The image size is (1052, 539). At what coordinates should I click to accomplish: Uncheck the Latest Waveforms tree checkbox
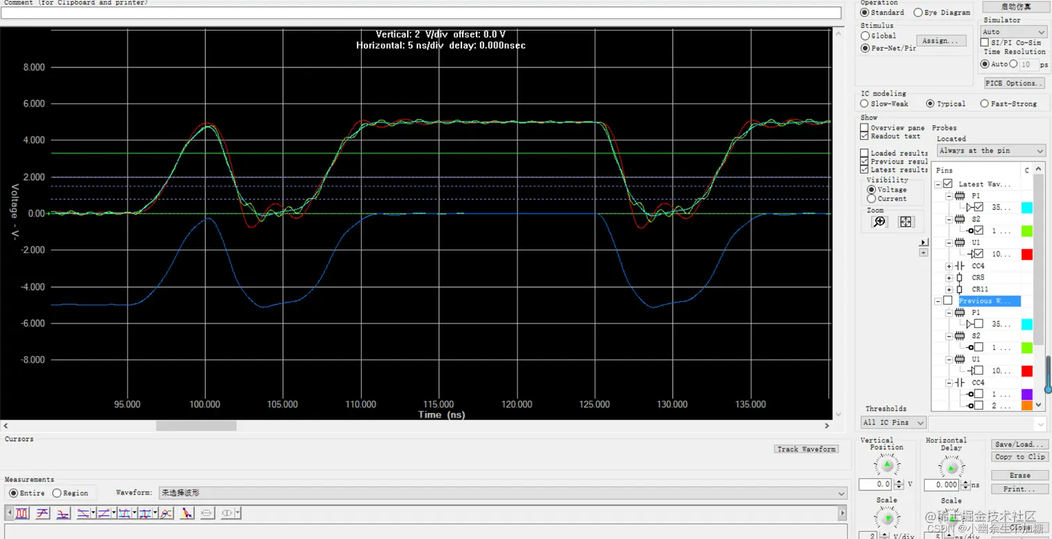(x=948, y=184)
